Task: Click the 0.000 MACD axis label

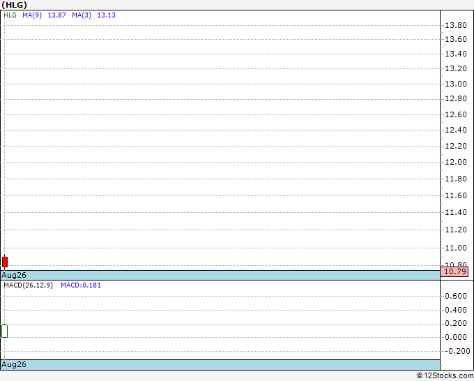Action: pos(456,337)
